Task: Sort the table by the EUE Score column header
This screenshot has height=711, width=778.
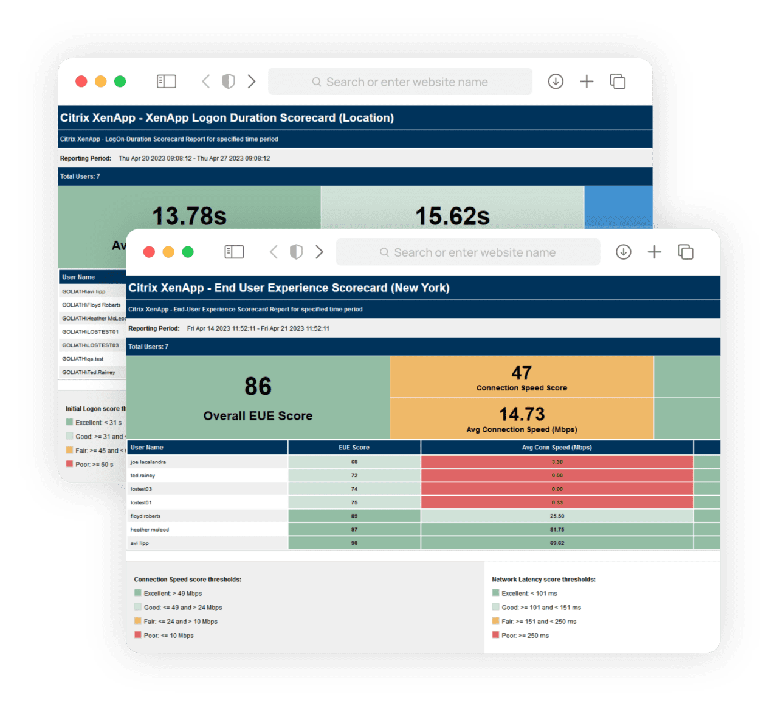Action: (354, 447)
